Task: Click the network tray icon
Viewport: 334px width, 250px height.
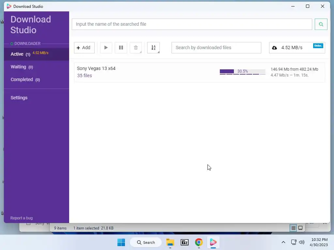Action: 294,242
